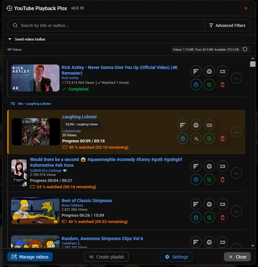
Task: Click flag icon on Best of Classic Simpsons
Action: (x=196, y=204)
